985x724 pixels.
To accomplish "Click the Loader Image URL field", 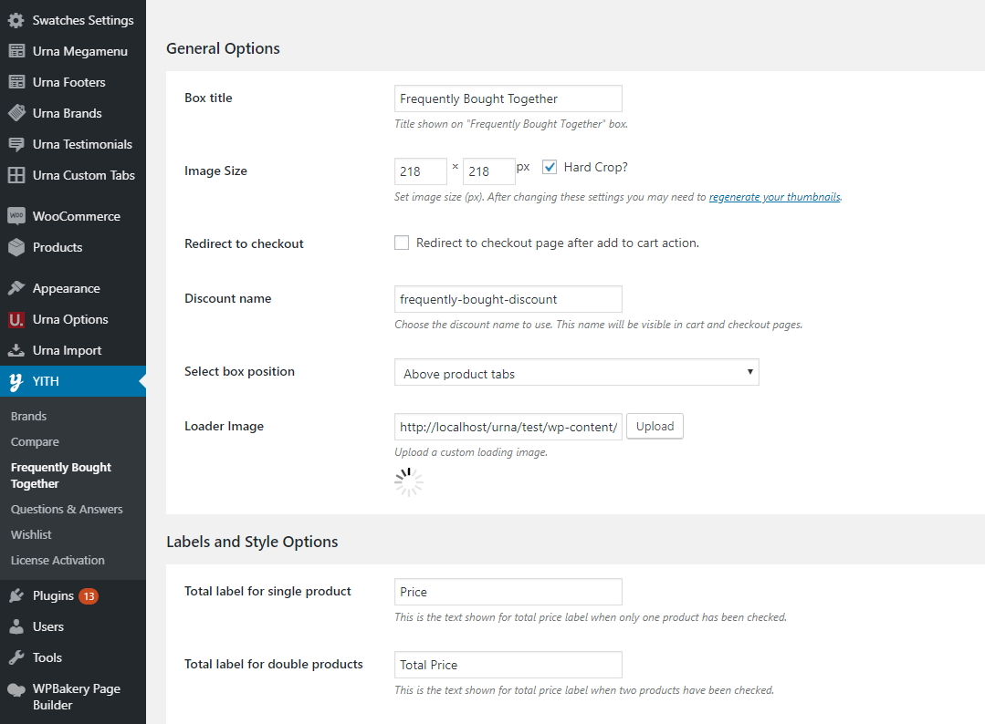I will tap(508, 427).
